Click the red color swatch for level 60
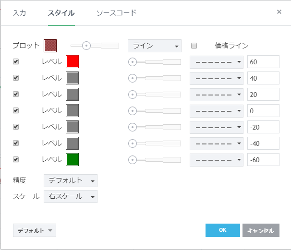Image resolution: width=291 pixels, height=250 pixels. 72,62
